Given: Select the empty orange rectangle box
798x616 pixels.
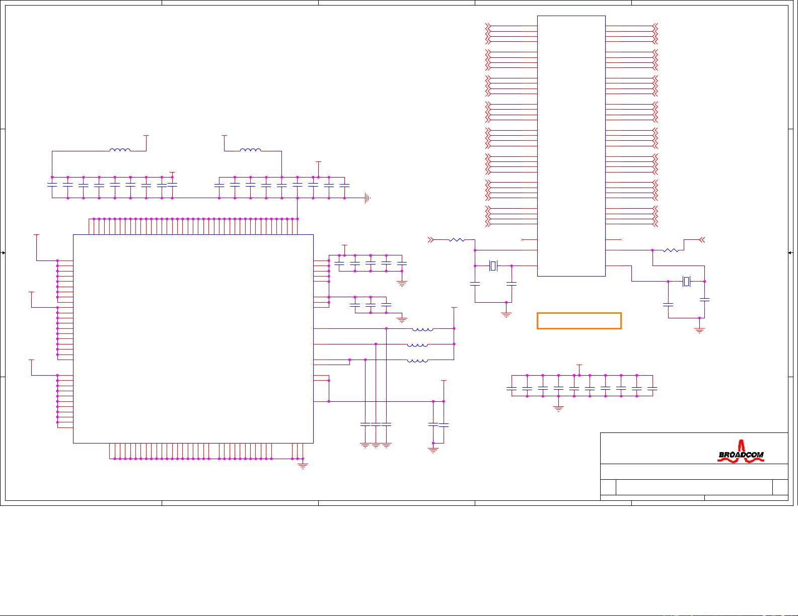Looking at the screenshot, I should (x=579, y=321).
